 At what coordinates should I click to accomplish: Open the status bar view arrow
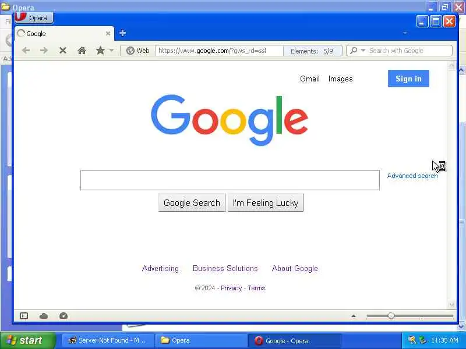354,316
